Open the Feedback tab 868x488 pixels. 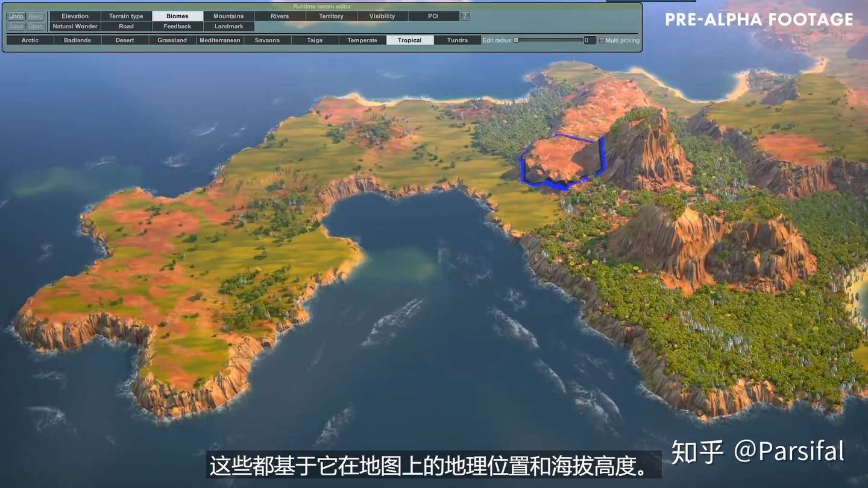177,27
